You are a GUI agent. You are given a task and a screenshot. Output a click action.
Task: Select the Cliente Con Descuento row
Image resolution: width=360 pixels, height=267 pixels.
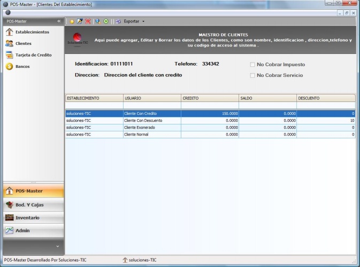tap(210, 121)
